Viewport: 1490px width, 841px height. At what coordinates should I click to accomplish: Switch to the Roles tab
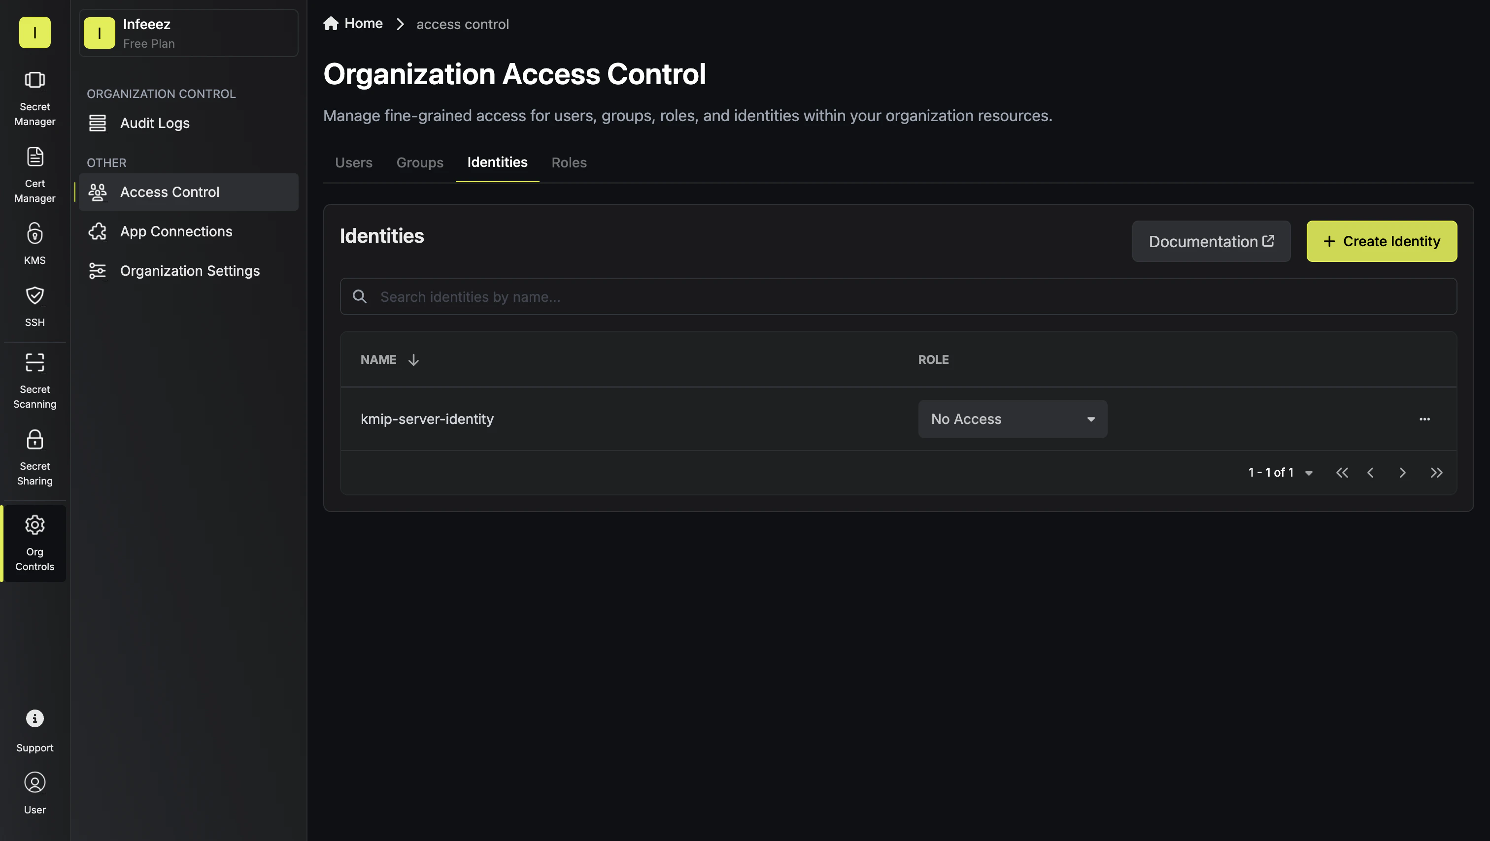tap(569, 162)
